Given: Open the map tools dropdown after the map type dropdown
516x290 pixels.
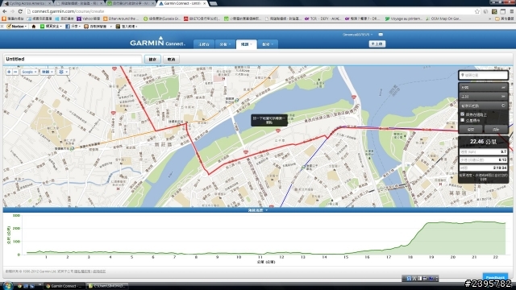Looking at the screenshot, I should (x=63, y=72).
